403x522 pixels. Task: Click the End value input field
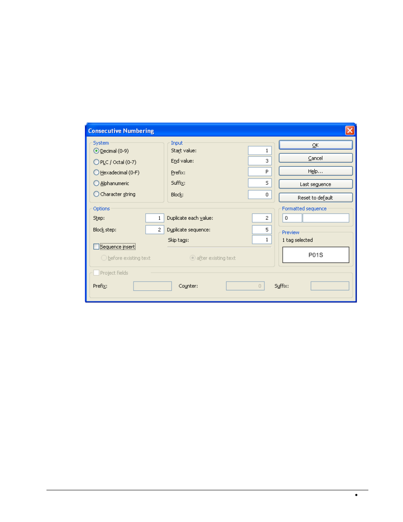(x=260, y=161)
